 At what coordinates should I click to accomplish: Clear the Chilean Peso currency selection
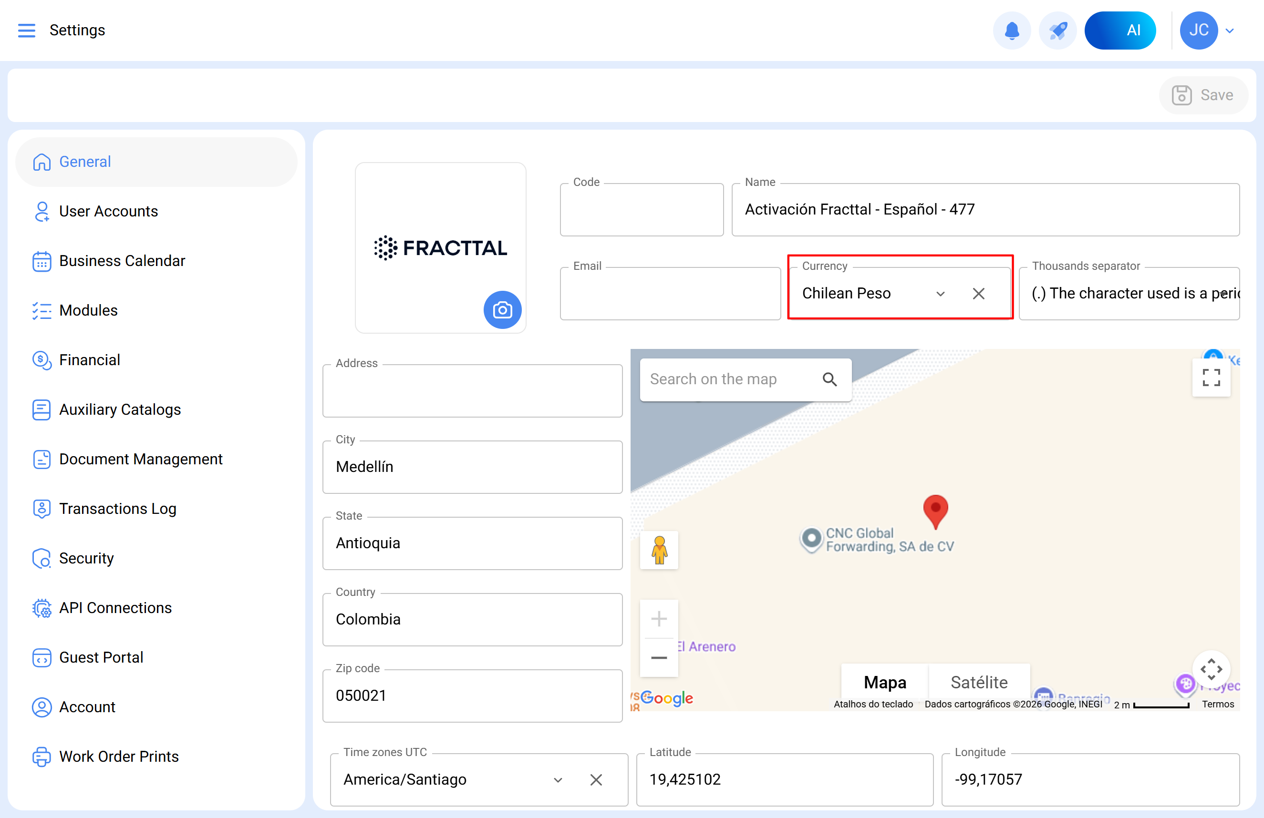[978, 294]
